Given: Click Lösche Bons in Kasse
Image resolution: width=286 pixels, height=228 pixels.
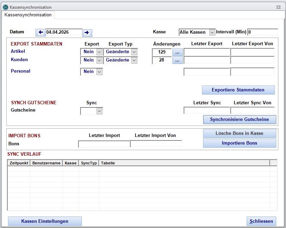Looking at the screenshot, I should tap(239, 133).
